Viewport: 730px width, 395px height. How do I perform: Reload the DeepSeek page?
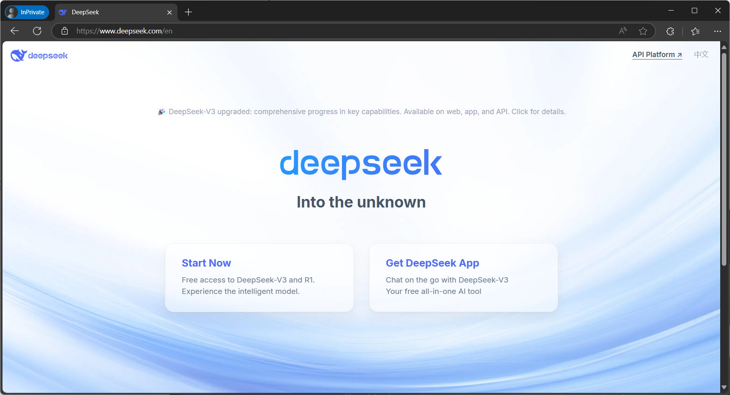click(x=37, y=31)
